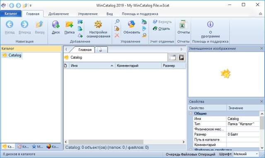The width and height of the screenshot is (265, 158).
Task: Click horizontal scrollbar right arrow
Action: (183, 142)
